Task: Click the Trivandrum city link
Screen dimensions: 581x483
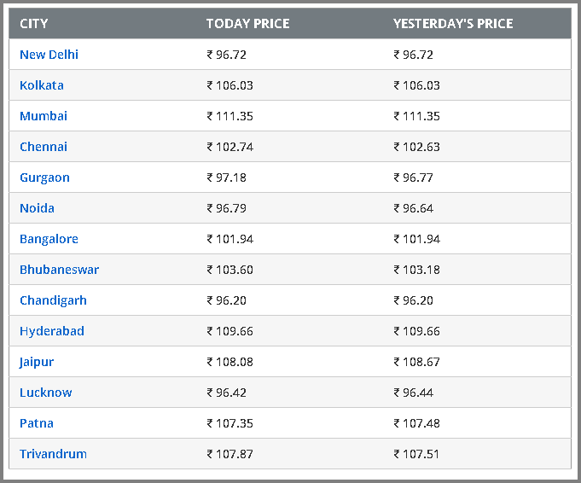Action: click(53, 454)
